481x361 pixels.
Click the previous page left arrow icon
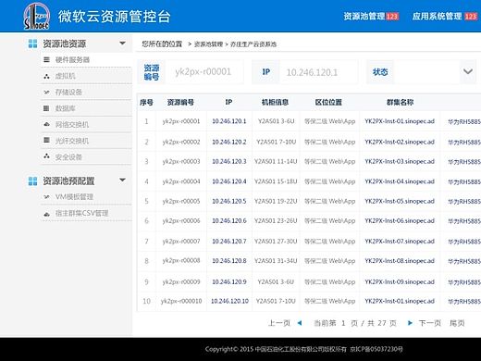click(x=300, y=323)
